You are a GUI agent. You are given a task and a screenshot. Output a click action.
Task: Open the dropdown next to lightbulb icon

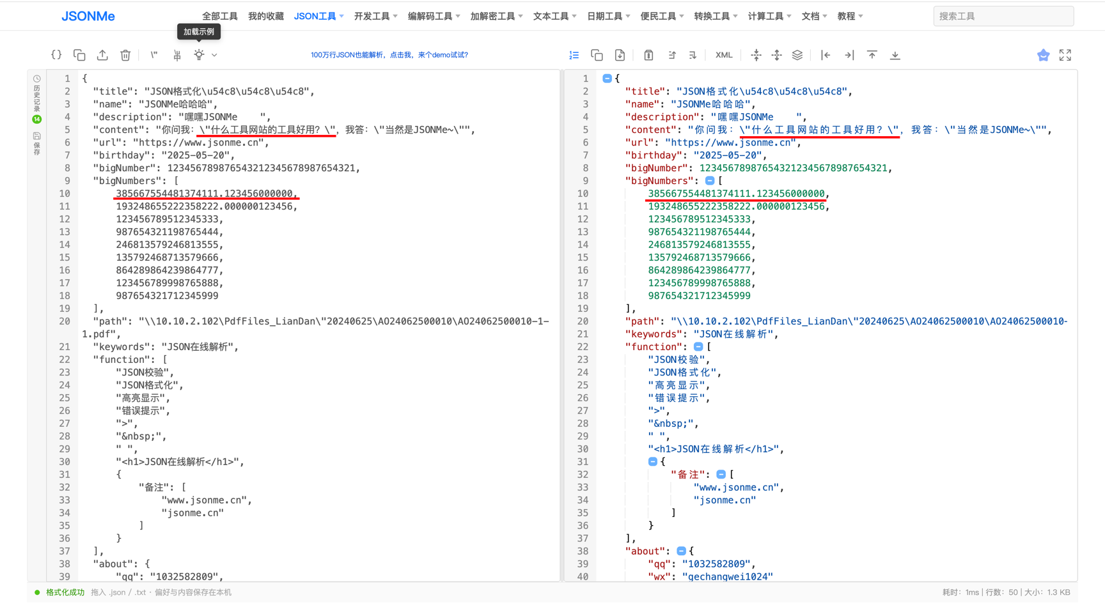[214, 55]
